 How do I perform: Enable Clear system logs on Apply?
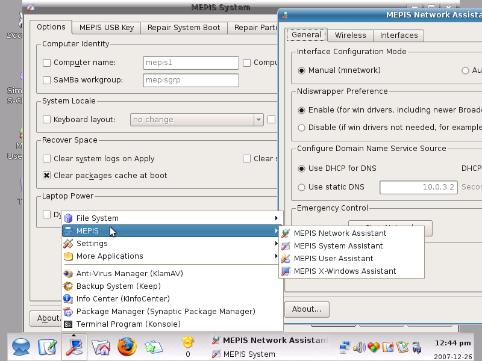coord(47,159)
